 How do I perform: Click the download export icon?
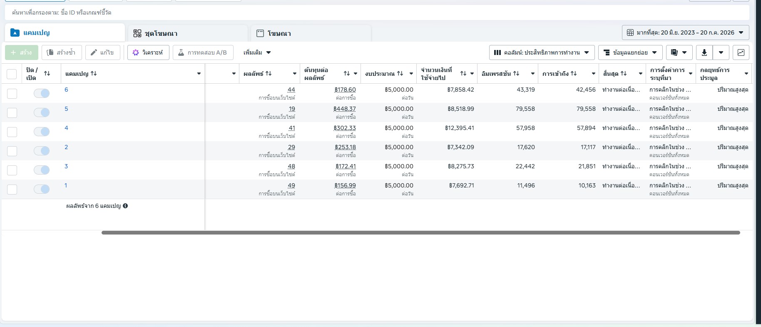point(704,52)
